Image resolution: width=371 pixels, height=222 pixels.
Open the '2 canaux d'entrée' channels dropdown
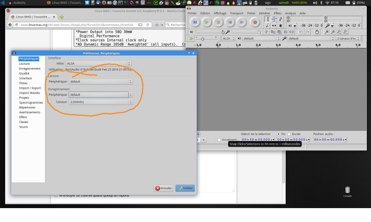coord(348,38)
